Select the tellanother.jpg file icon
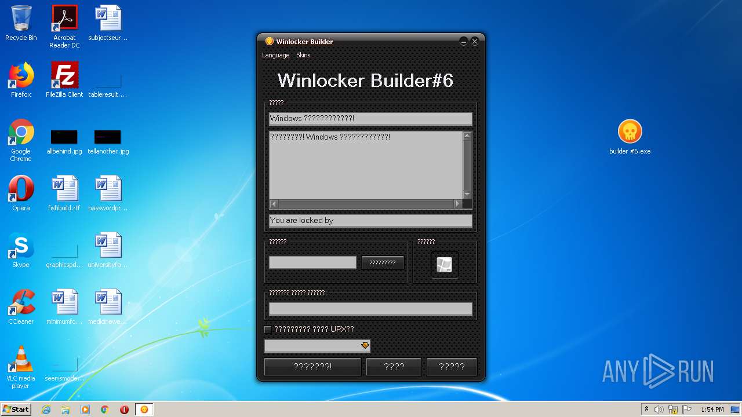 coord(108,142)
